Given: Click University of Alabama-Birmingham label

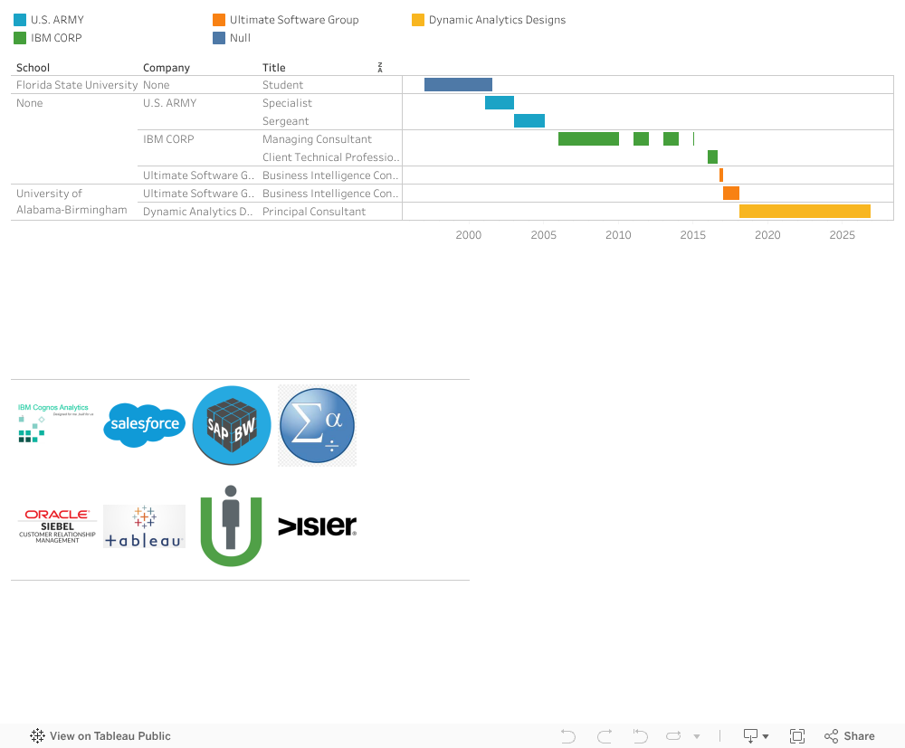Looking at the screenshot, I should tap(71, 202).
